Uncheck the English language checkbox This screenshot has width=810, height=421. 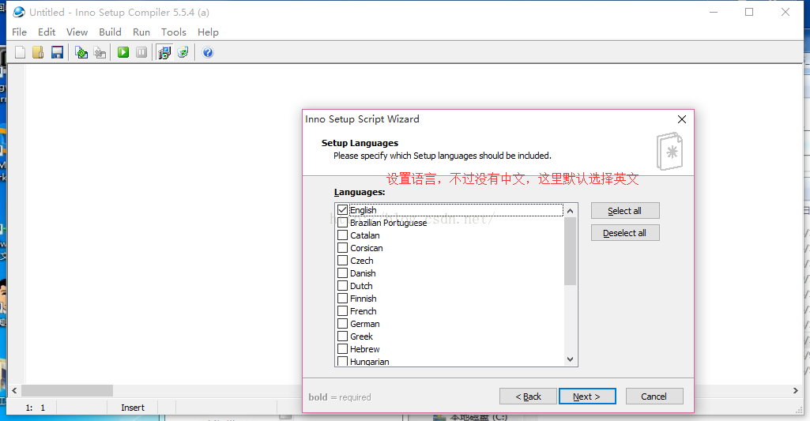click(342, 210)
